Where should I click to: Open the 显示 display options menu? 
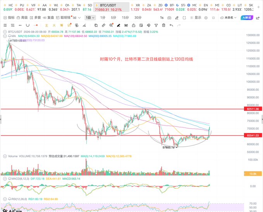(x=196, y=17)
